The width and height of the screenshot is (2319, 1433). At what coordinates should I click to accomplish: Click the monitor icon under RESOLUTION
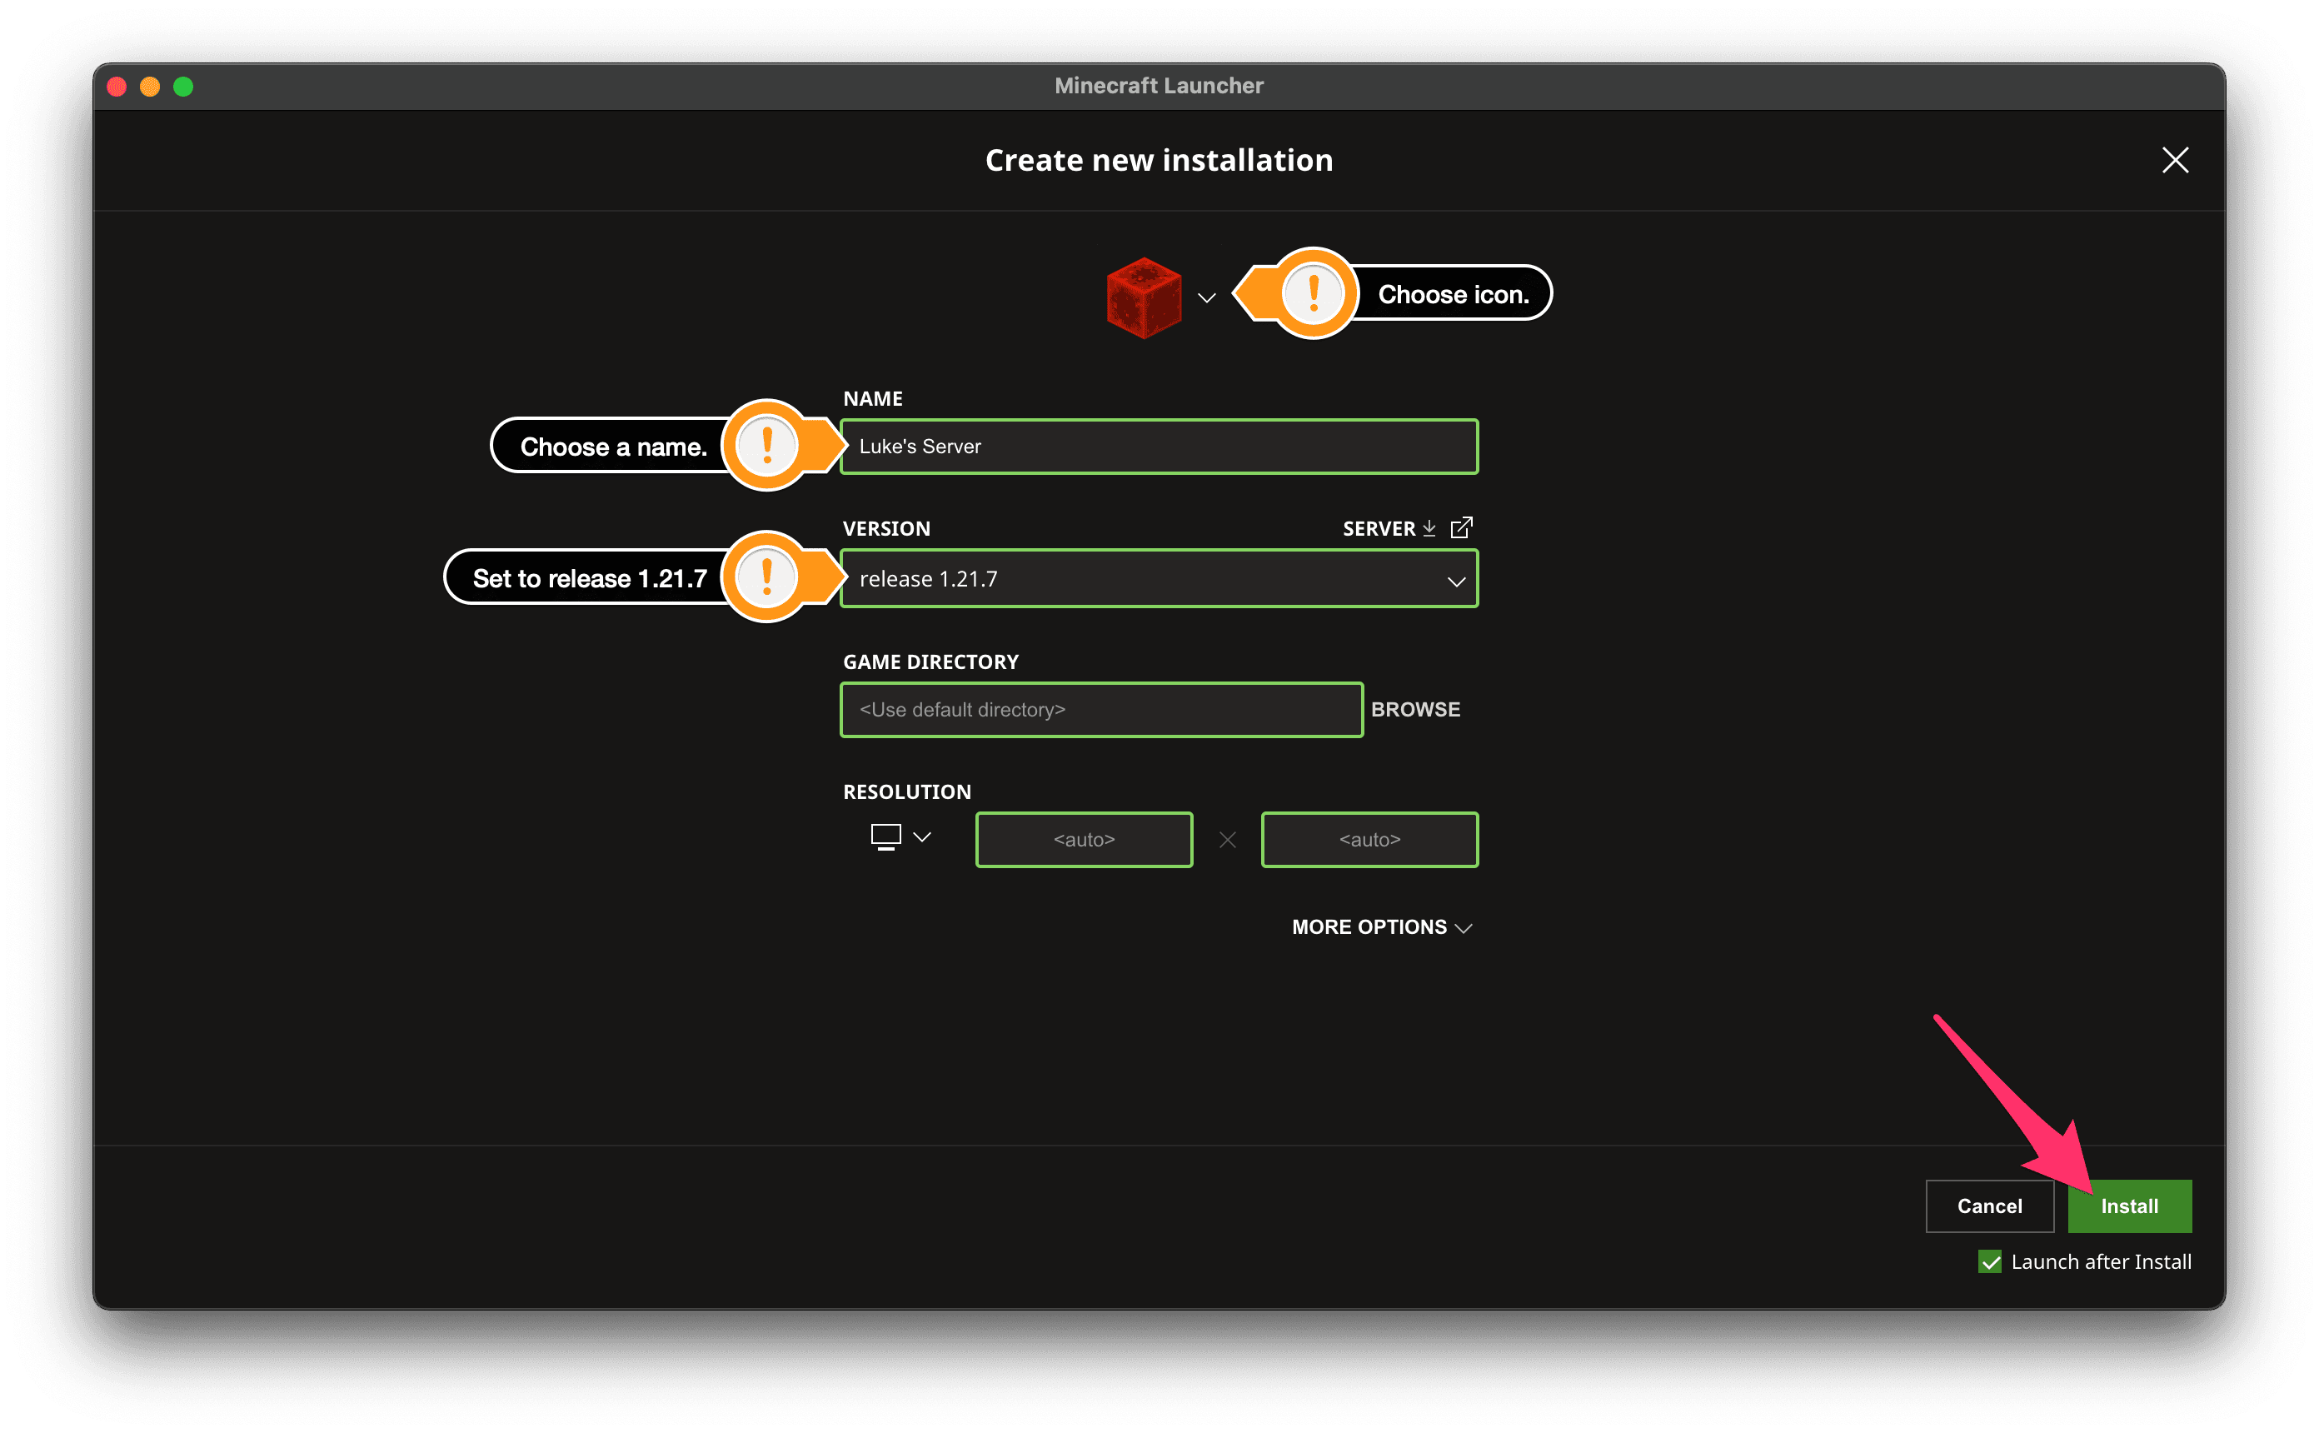pos(885,836)
